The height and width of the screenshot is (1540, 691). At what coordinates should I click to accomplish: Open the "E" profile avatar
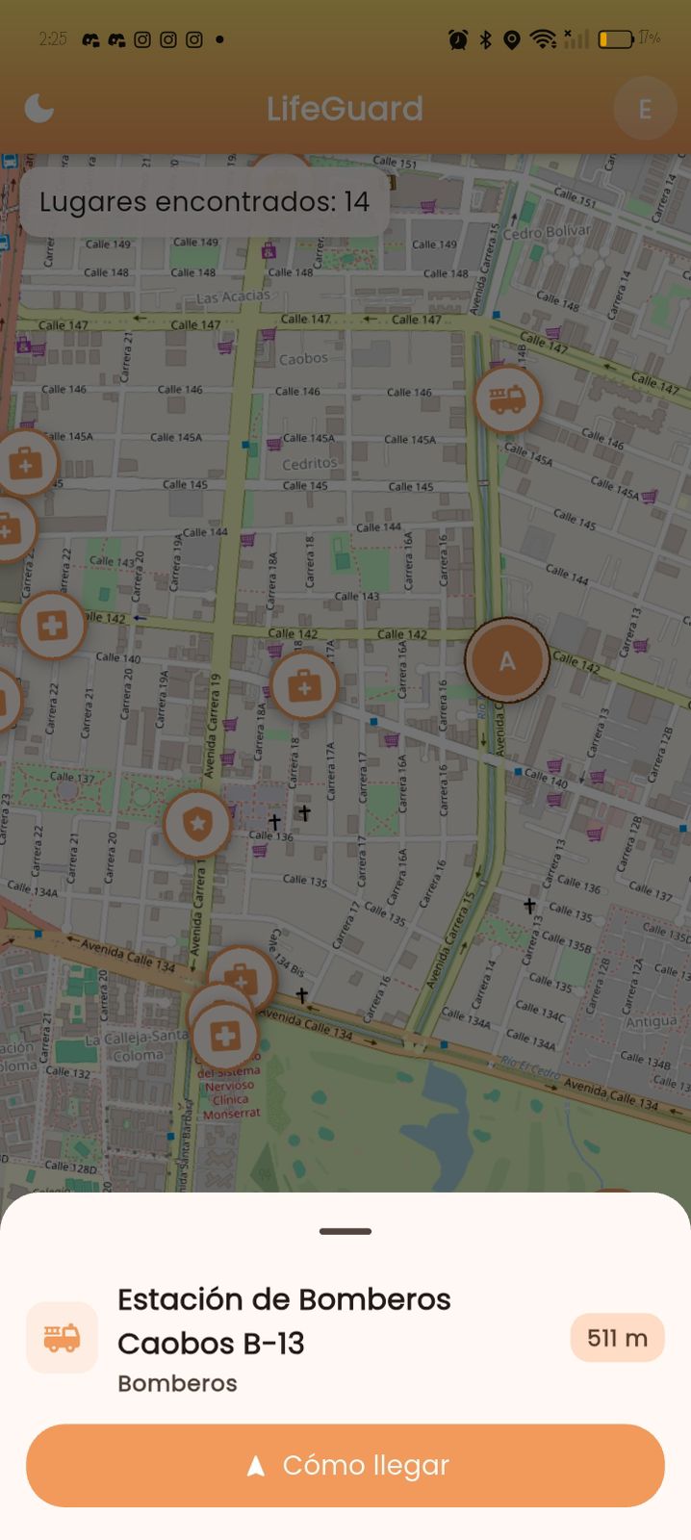click(x=645, y=109)
